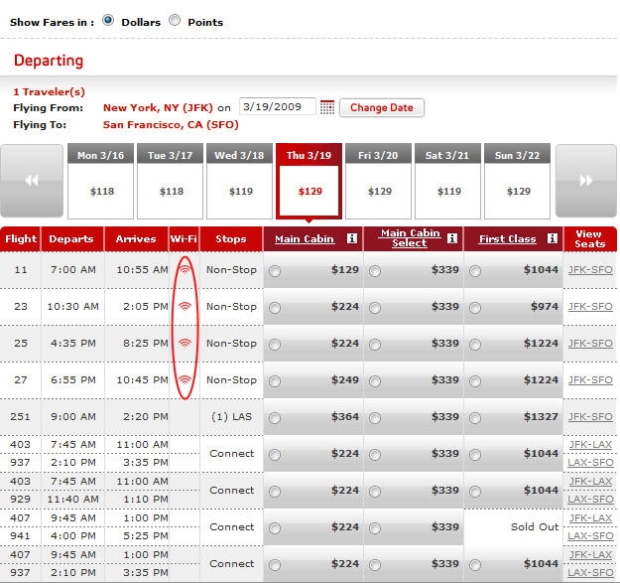
Task: Click info icon beside First Class header
Action: [x=552, y=238]
